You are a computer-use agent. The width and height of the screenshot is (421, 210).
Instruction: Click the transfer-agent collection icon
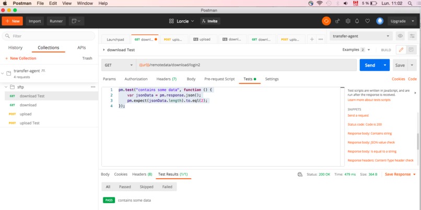[8, 73]
